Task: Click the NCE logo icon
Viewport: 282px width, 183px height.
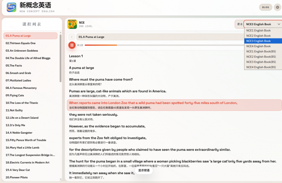Action: point(12,7)
